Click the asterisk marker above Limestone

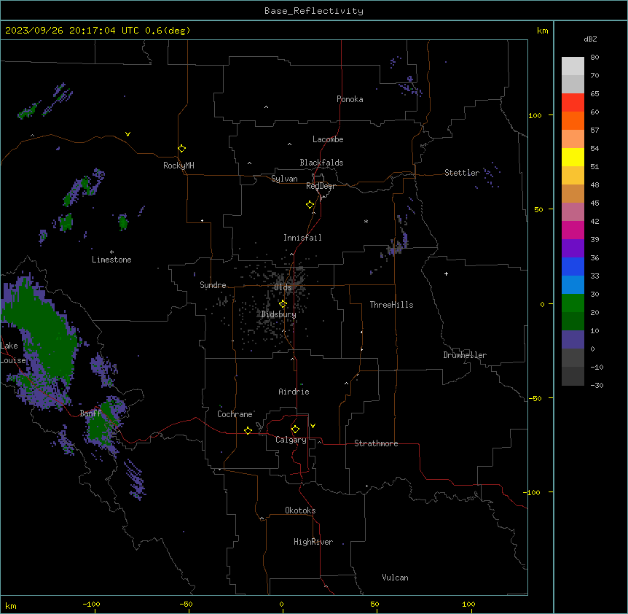point(111,252)
